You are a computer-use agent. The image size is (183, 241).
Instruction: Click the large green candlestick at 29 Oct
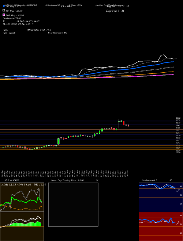[59, 141]
